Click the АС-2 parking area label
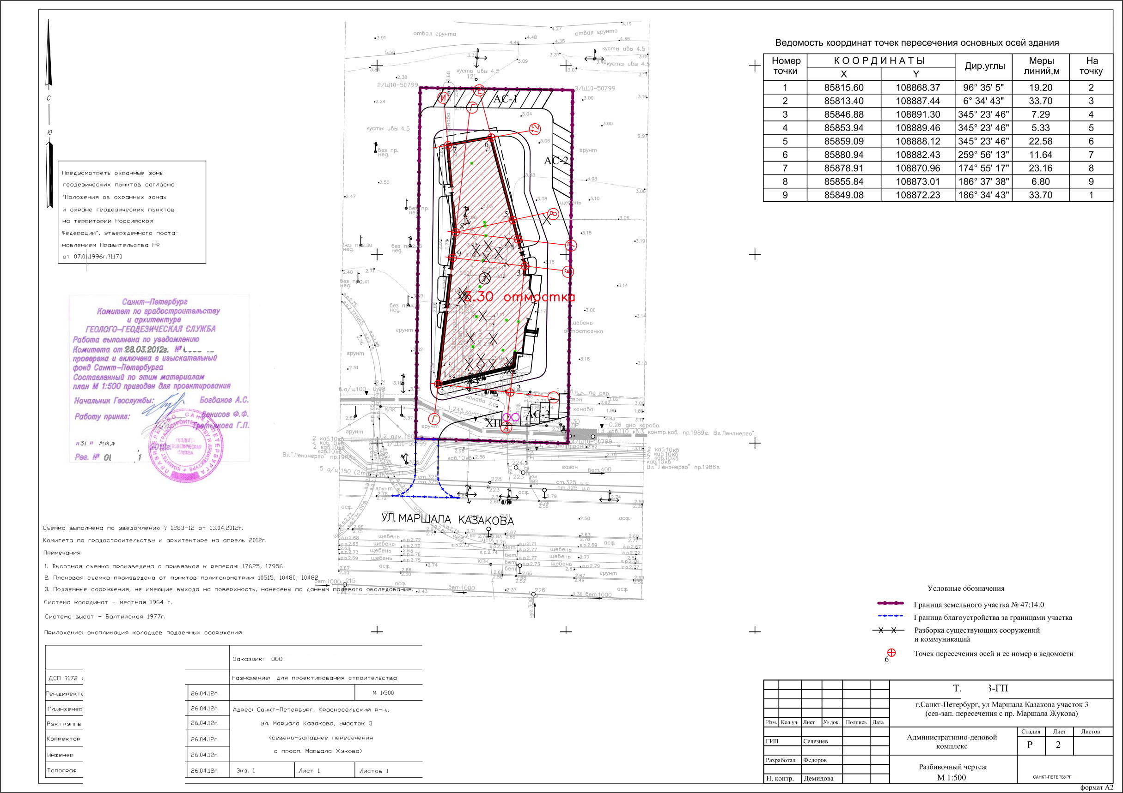The width and height of the screenshot is (1123, 793). click(556, 161)
